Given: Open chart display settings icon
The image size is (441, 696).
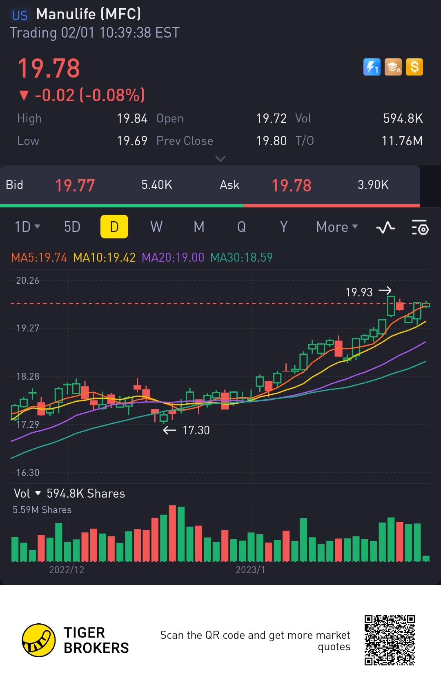Looking at the screenshot, I should coord(420,227).
